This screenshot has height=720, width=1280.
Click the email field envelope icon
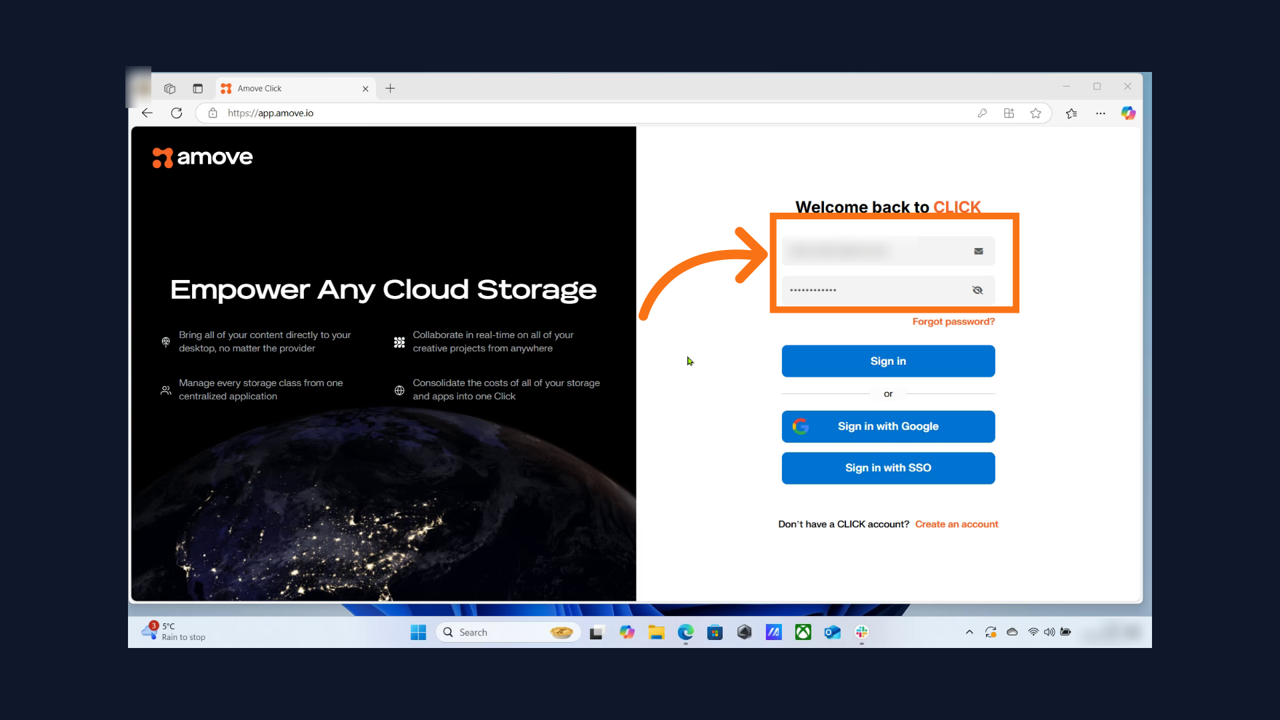(978, 251)
